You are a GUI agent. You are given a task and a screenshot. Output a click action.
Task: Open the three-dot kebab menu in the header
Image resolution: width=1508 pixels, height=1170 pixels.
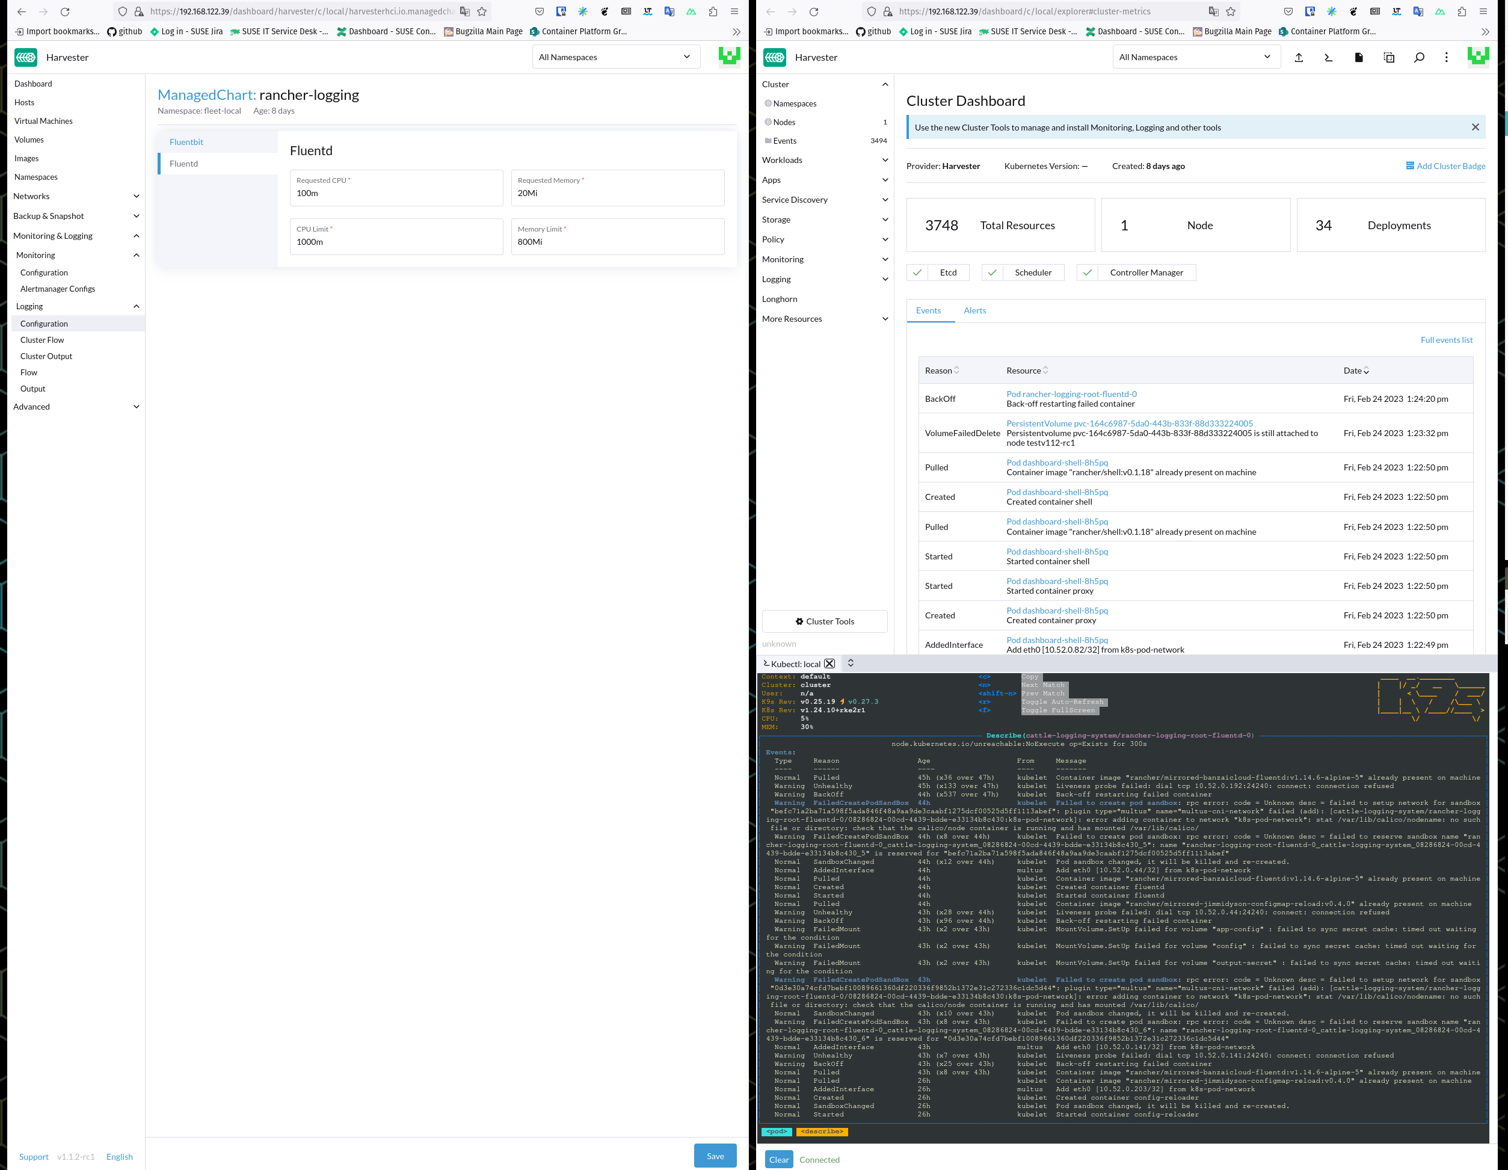[x=1447, y=57]
